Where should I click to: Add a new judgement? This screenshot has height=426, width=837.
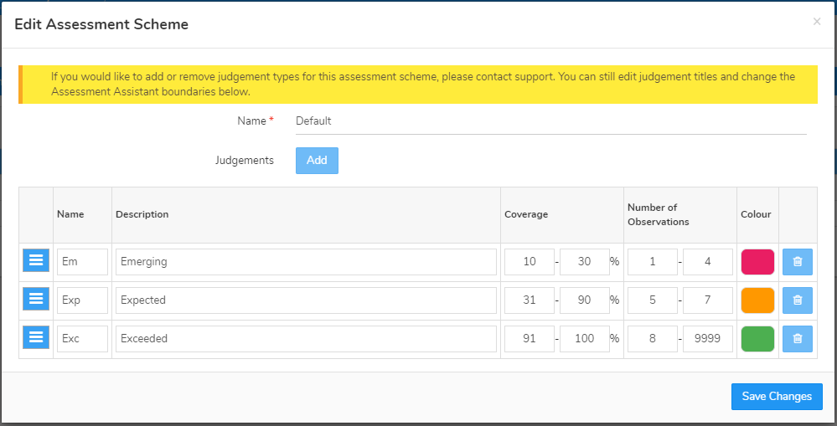(317, 161)
